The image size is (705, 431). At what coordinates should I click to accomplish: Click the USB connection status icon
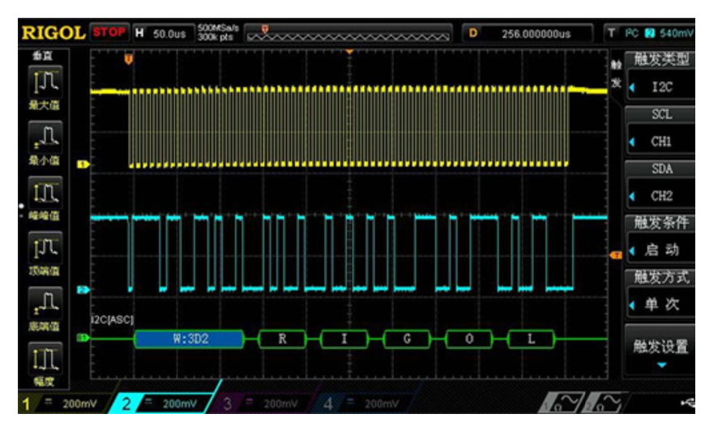(688, 403)
